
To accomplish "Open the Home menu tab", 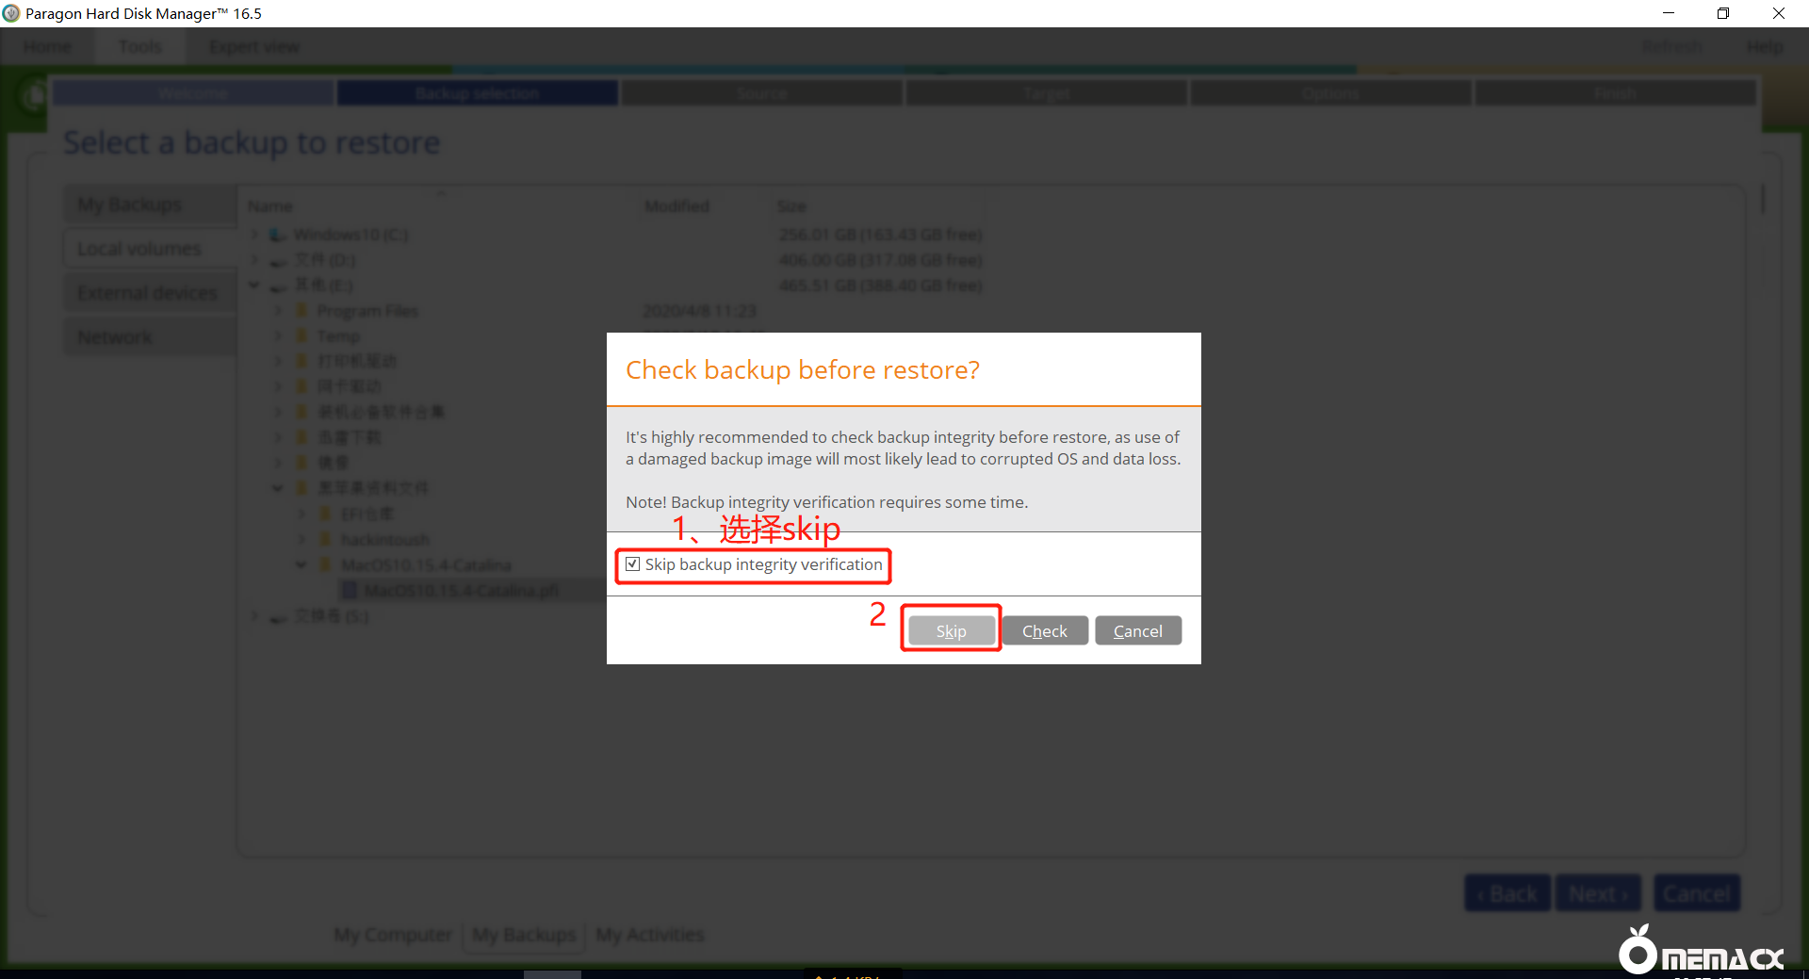I will pos(47,47).
